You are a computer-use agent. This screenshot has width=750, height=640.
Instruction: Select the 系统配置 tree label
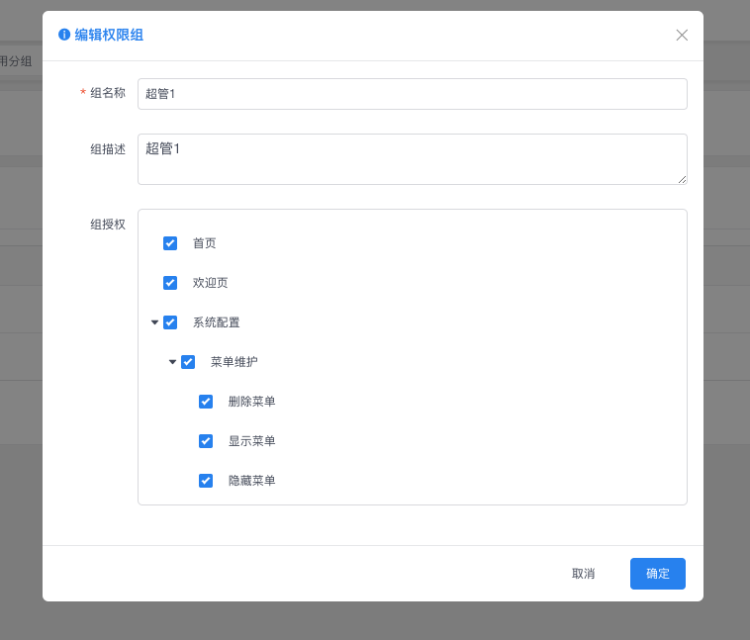(217, 322)
